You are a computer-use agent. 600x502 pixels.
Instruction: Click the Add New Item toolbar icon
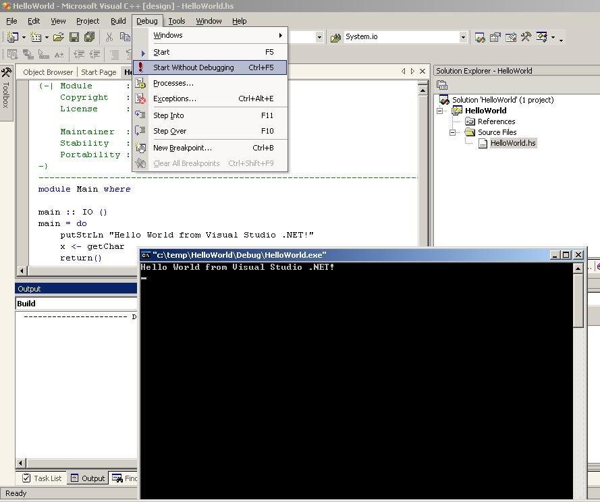[x=36, y=37]
